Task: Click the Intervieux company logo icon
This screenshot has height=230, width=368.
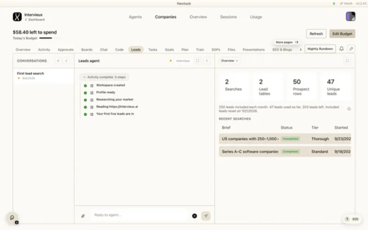Action: click(17, 17)
